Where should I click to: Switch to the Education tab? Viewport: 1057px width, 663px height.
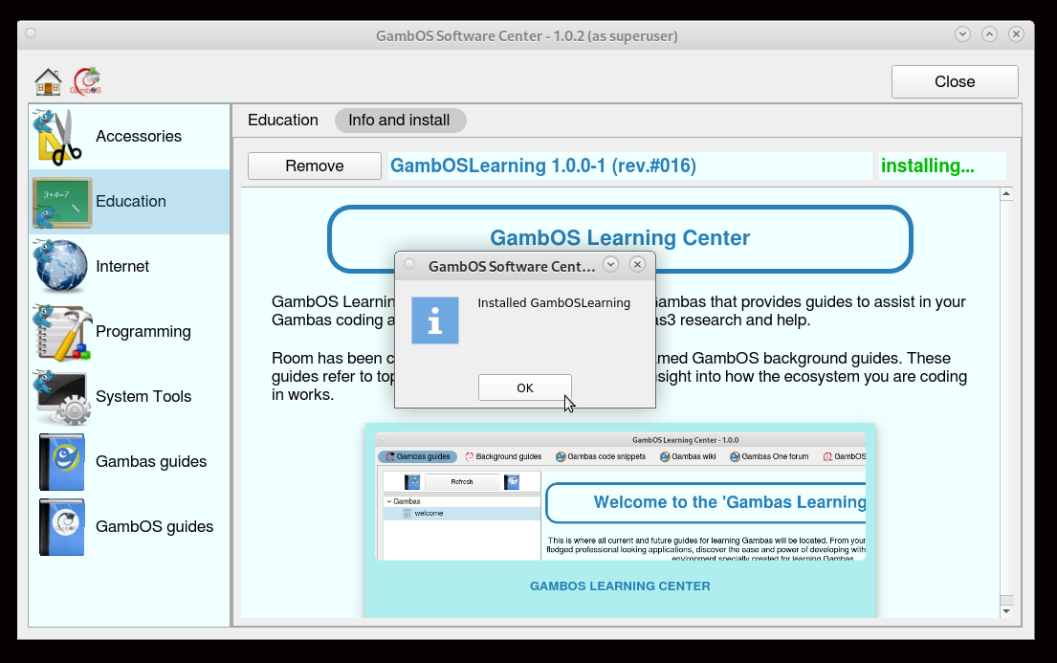tap(282, 120)
